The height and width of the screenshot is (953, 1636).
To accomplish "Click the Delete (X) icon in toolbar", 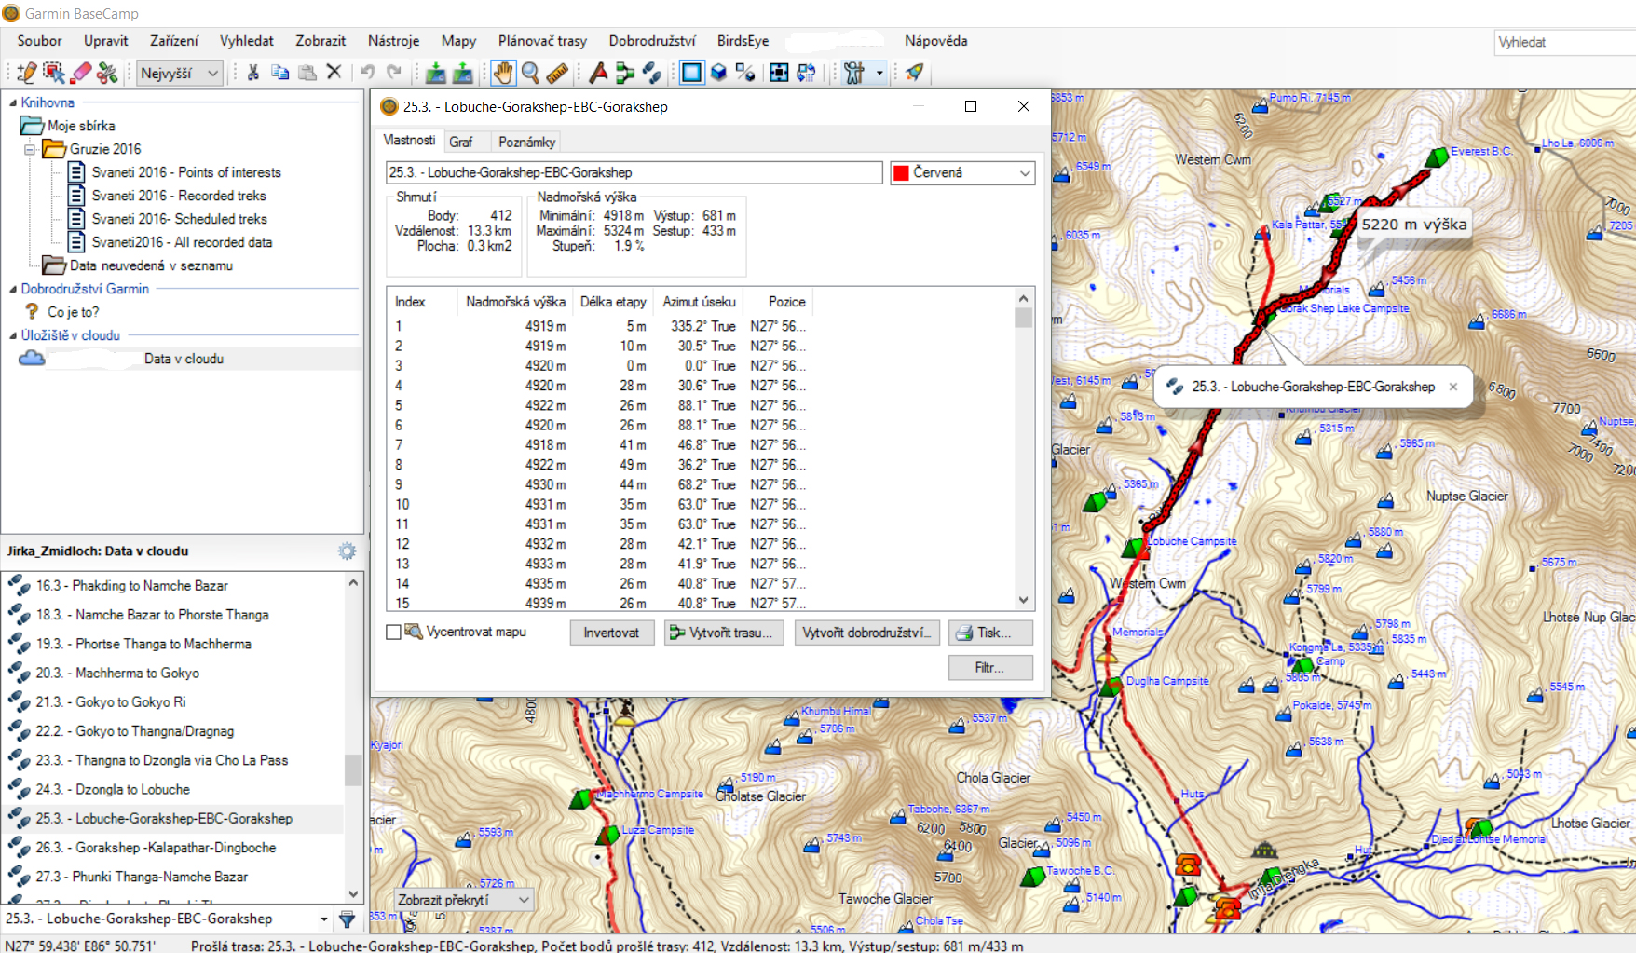I will coord(334,72).
